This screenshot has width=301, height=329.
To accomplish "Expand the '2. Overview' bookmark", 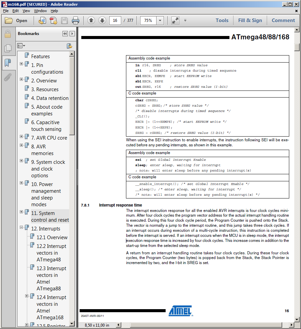I will tap(21, 79).
